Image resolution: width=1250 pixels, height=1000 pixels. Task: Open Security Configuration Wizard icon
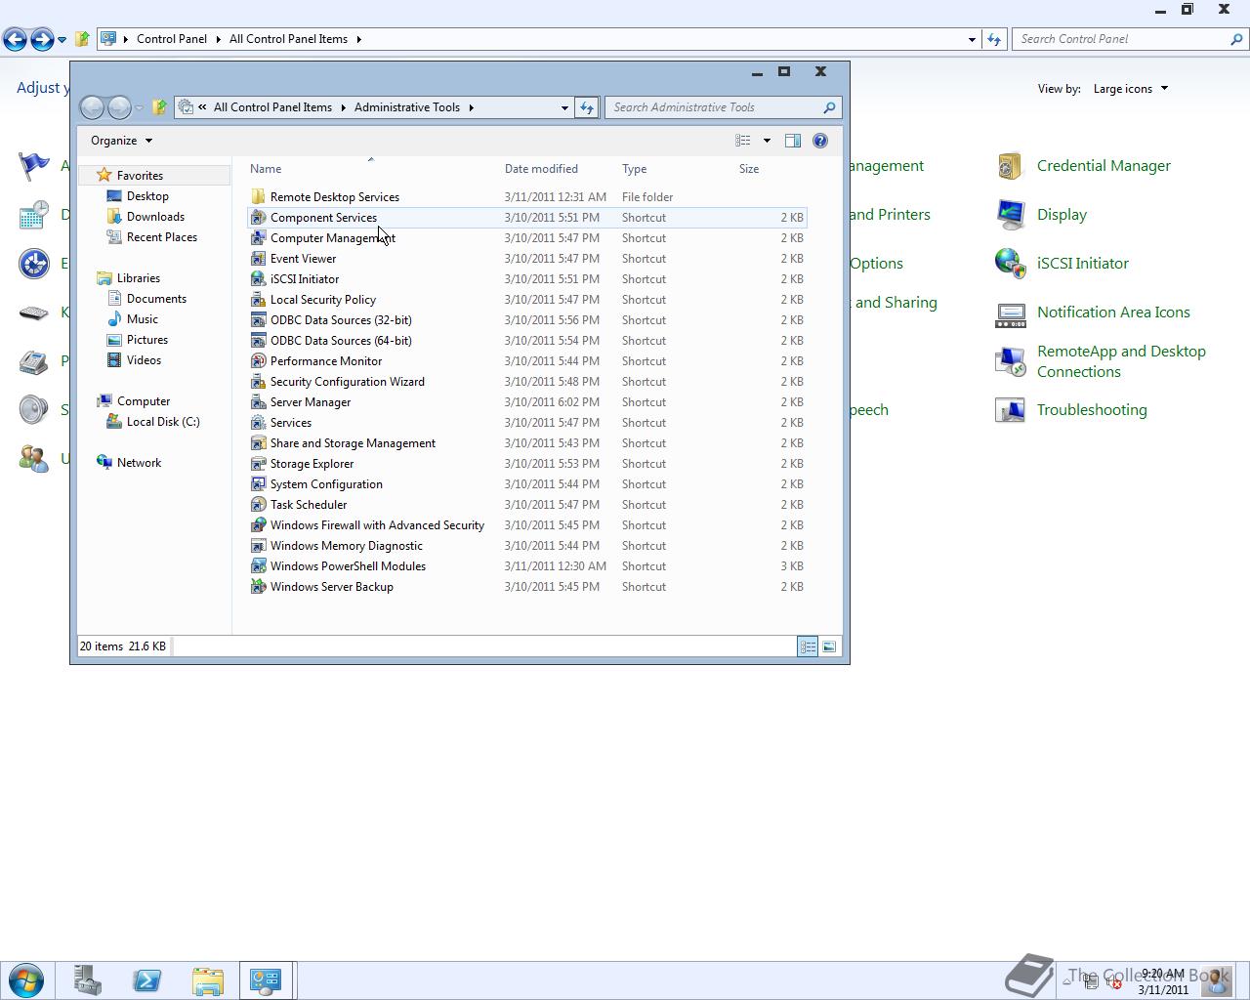[258, 382]
